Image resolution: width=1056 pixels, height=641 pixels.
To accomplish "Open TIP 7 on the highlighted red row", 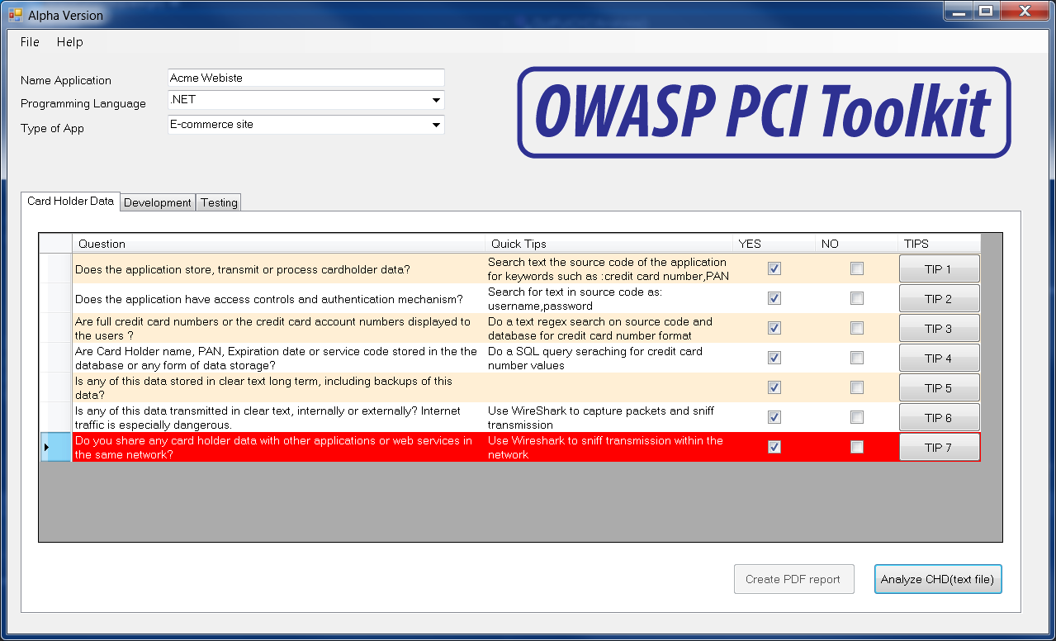I will (939, 446).
